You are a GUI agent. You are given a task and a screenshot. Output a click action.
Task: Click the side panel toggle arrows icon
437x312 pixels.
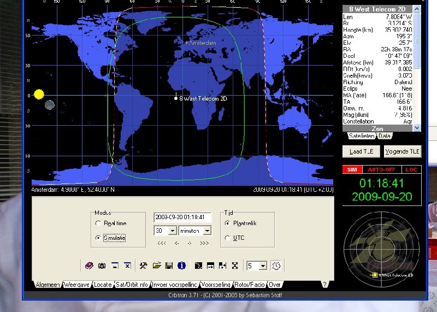(x=222, y=266)
